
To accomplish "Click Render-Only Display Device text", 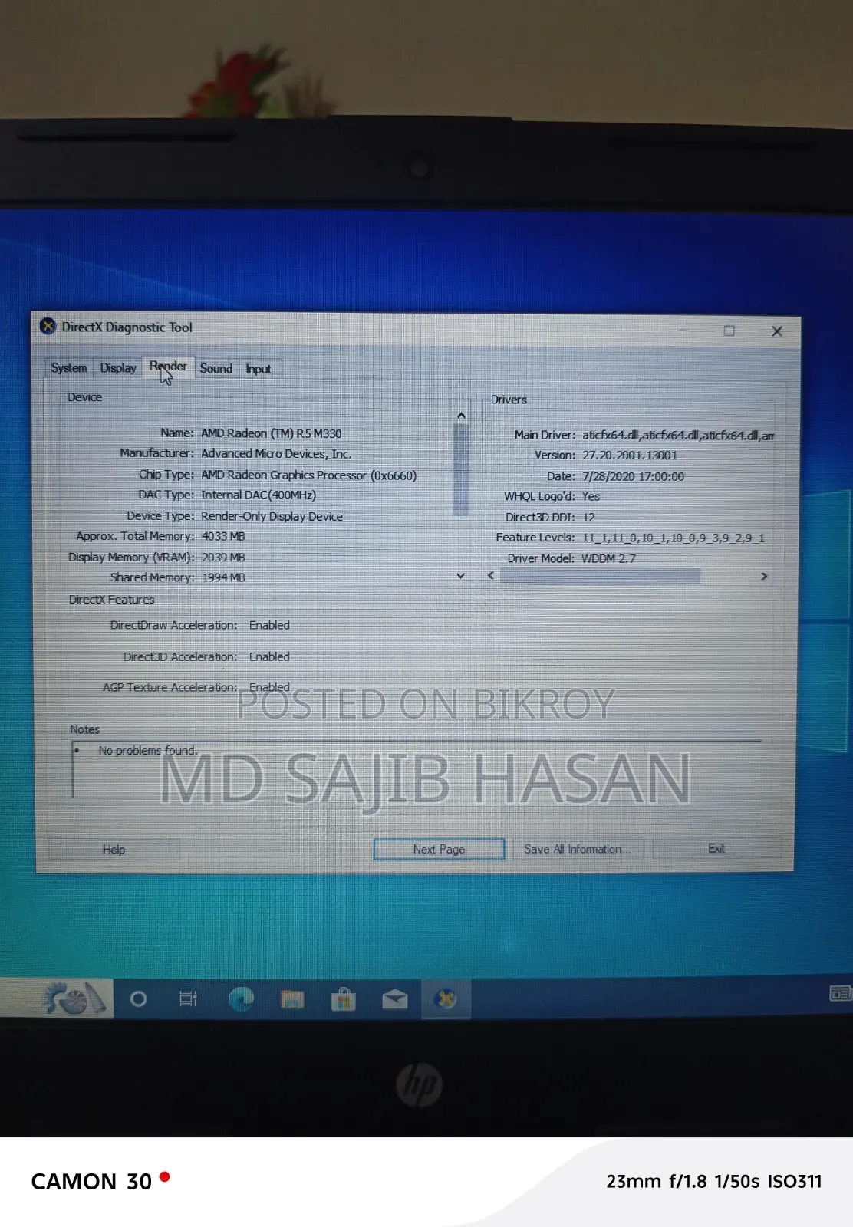I will (x=272, y=517).
